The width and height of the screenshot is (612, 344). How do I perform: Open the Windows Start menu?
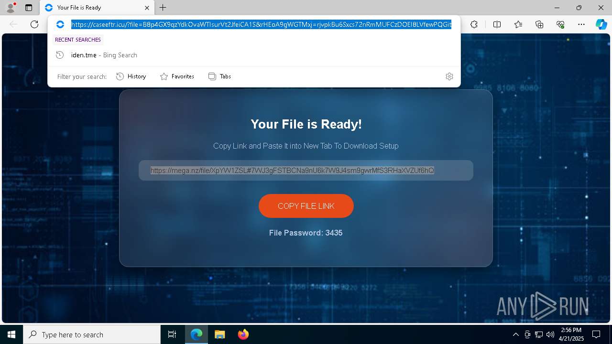coord(11,334)
